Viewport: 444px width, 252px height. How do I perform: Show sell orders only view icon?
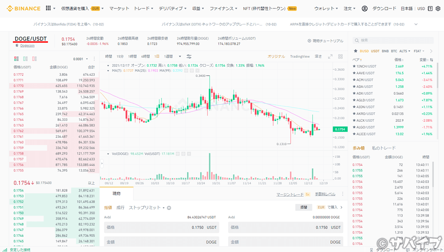click(x=35, y=59)
